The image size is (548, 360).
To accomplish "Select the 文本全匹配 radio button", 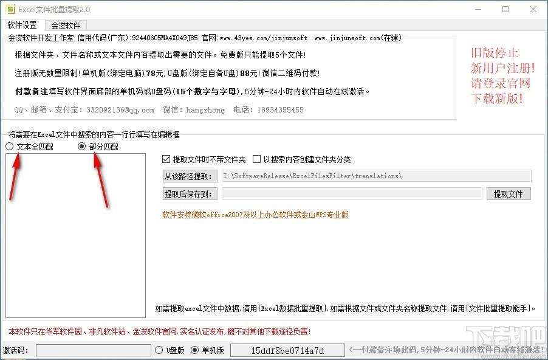I will click(30, 147).
